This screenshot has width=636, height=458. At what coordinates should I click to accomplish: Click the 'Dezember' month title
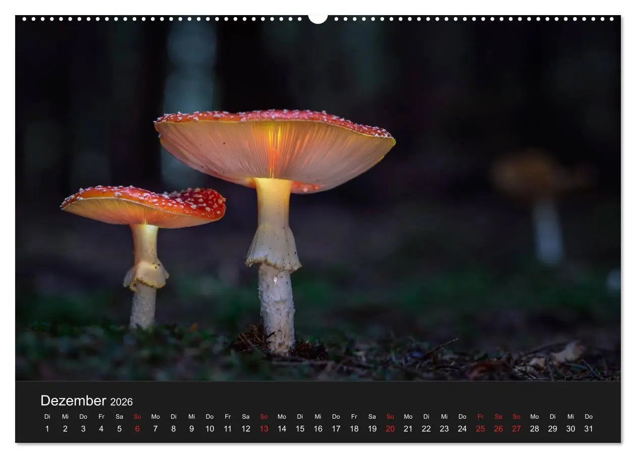click(73, 401)
